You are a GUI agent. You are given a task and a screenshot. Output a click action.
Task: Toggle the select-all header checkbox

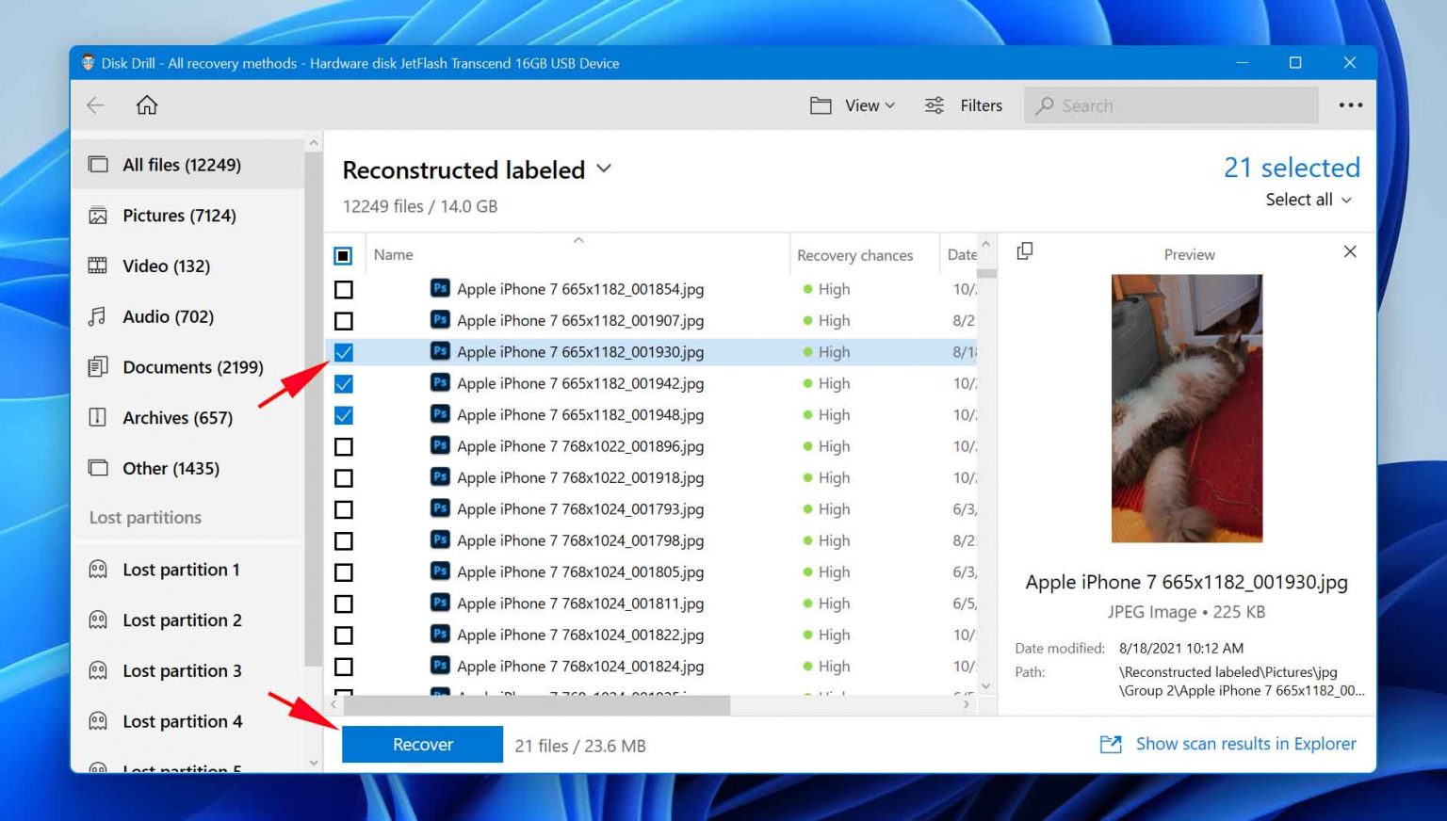343,256
